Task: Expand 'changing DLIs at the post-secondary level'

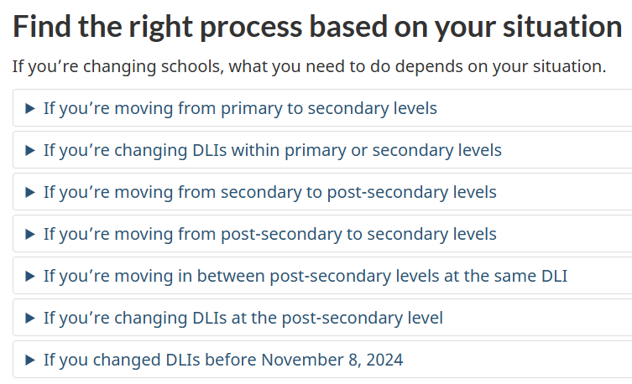Action: 243,318
